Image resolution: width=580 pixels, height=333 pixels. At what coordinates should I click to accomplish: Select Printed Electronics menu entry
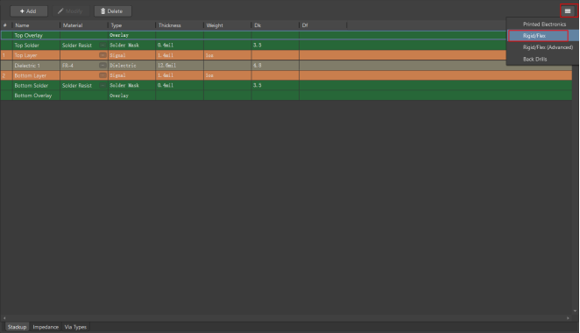coord(544,24)
